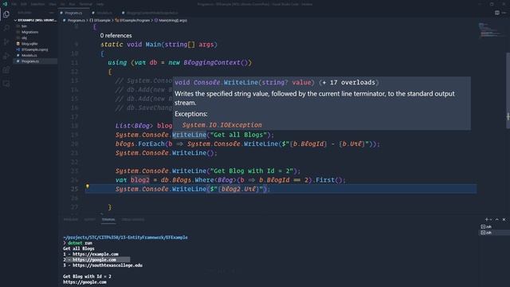Click '+ 17 overloads' text in hover tooltip
The image size is (510, 287).
click(x=349, y=82)
